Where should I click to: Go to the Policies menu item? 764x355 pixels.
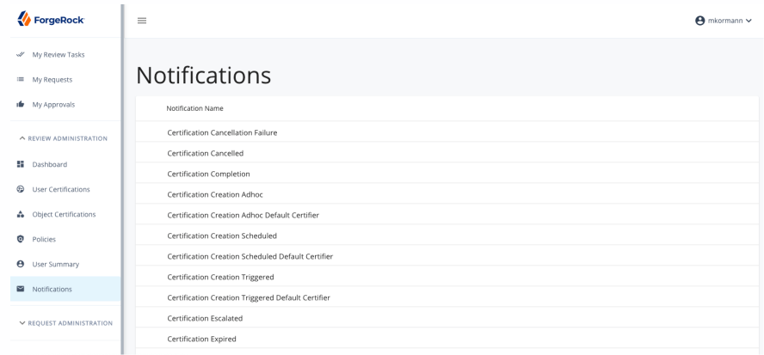44,239
